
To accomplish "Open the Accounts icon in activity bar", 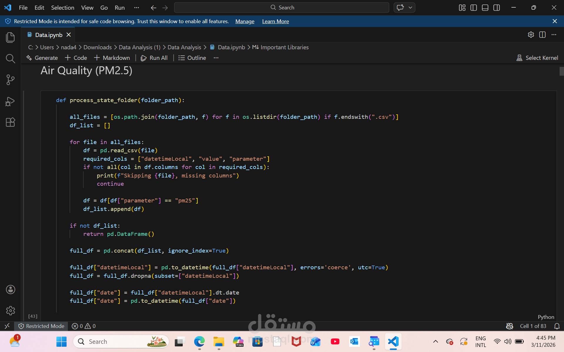I will point(10,290).
